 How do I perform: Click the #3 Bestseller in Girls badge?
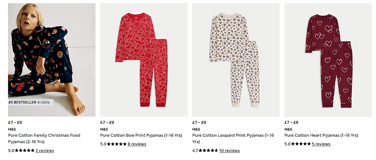click(31, 102)
